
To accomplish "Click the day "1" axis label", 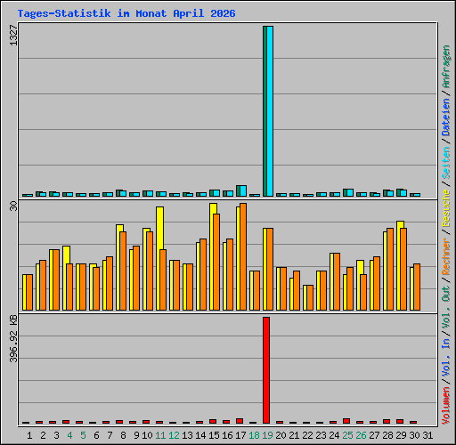I will [x=29, y=435].
